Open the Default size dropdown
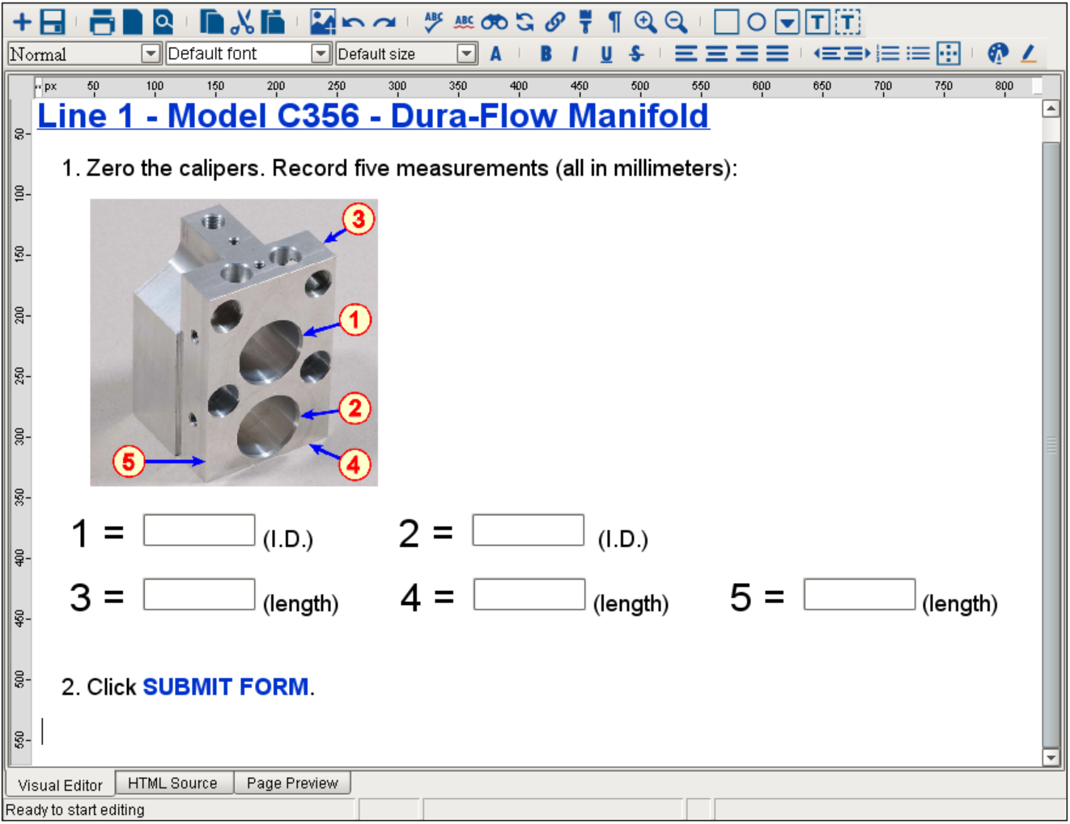The height and width of the screenshot is (824, 1070). 466,54
